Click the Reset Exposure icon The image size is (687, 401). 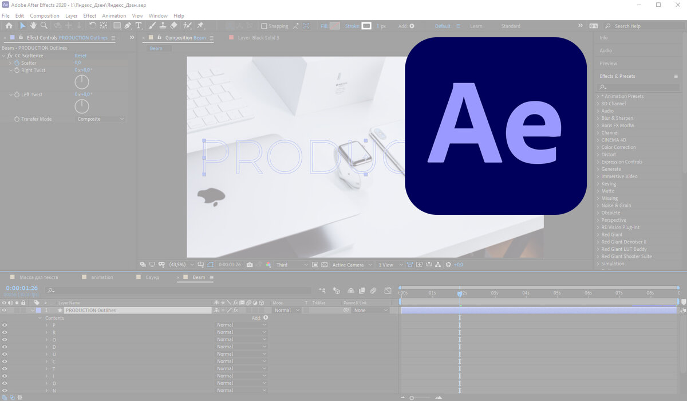point(448,265)
